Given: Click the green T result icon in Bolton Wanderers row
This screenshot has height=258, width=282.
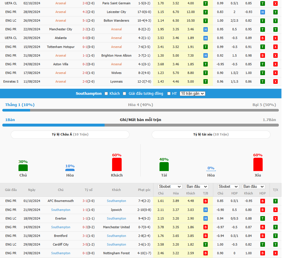Looking at the screenshot, I should pyautogui.click(x=205, y=21).
